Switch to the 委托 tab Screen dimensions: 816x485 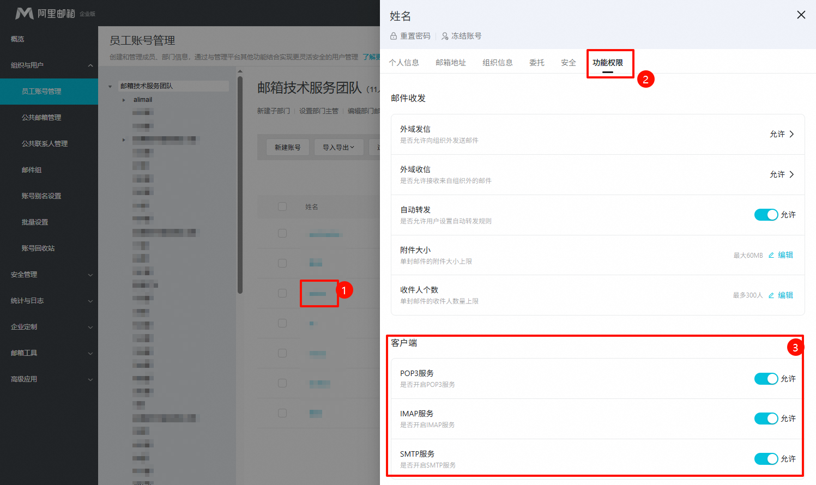(x=537, y=63)
